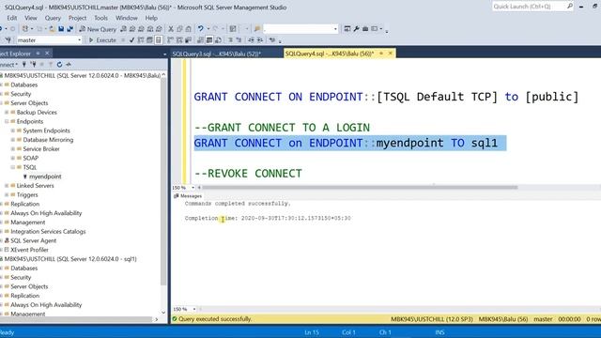The image size is (601, 338).
Task: Click the Save All icon
Action: (x=70, y=29)
